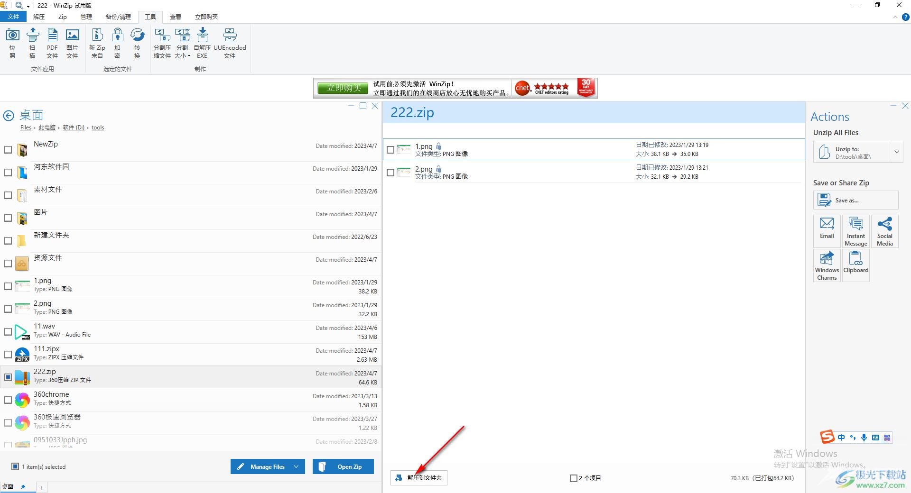Open the 文件 menu tab

(x=13, y=17)
